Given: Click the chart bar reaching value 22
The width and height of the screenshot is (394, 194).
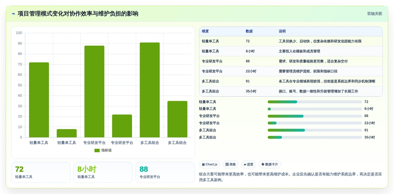Looking at the screenshot, I should point(122,126).
